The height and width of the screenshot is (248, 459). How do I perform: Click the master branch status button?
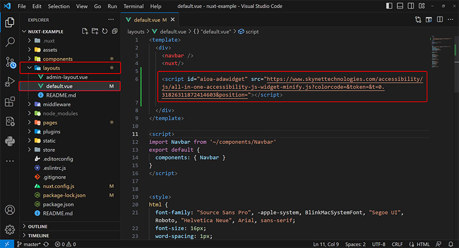29,244
